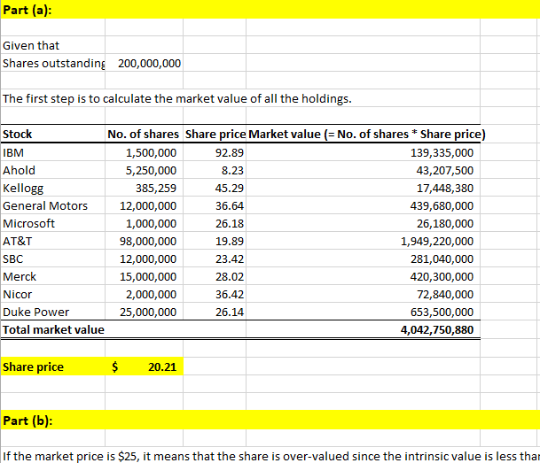This screenshot has height=463, width=540.
Task: Click IBM's share price cell 92.89
Action: 230,152
